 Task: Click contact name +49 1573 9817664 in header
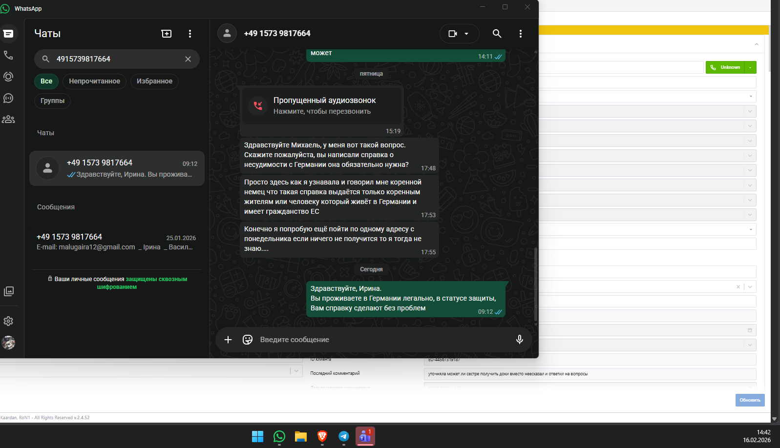[277, 33]
